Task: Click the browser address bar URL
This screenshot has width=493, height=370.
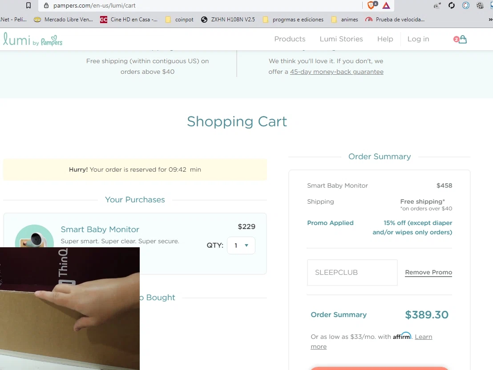Action: click(94, 5)
